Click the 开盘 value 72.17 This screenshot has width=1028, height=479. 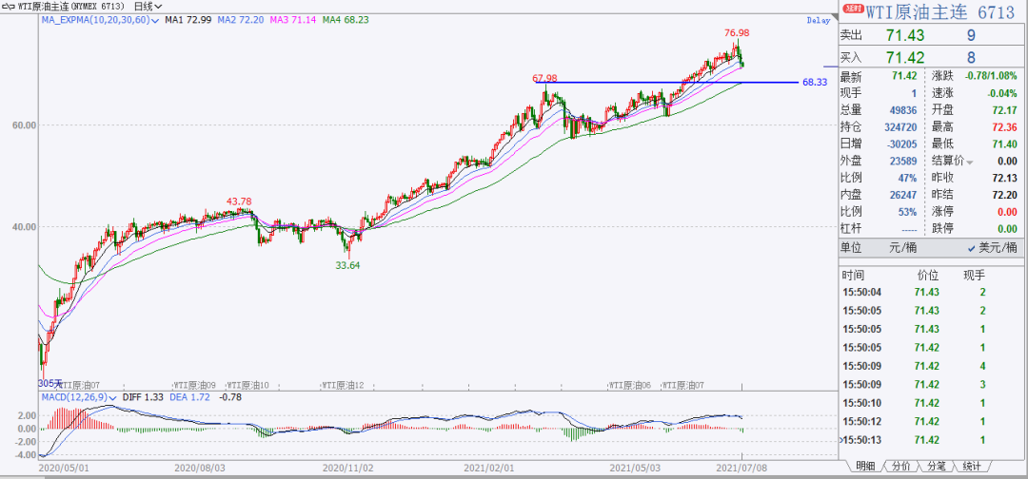click(x=1005, y=110)
